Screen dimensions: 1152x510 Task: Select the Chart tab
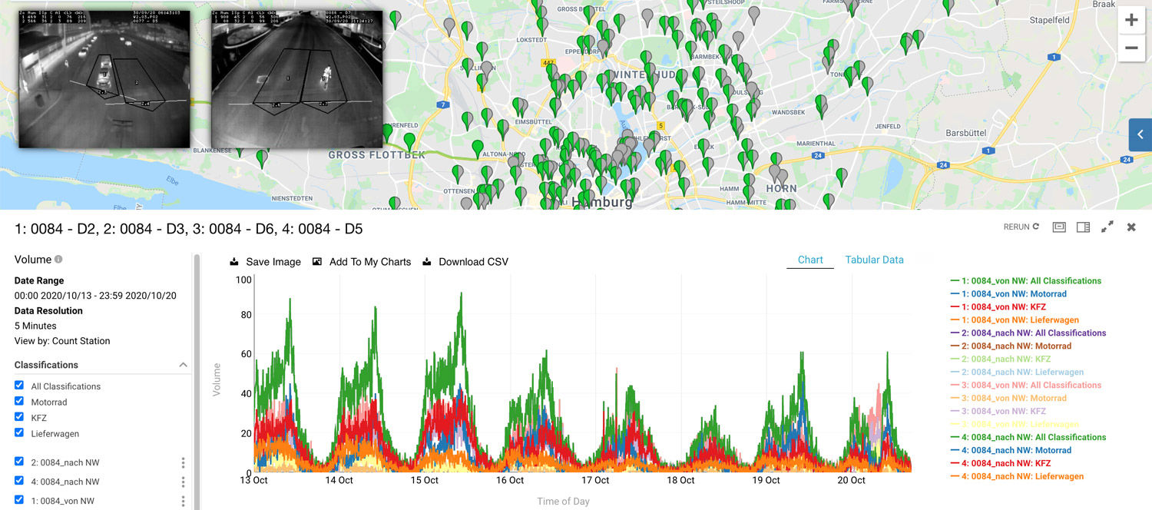tap(809, 260)
